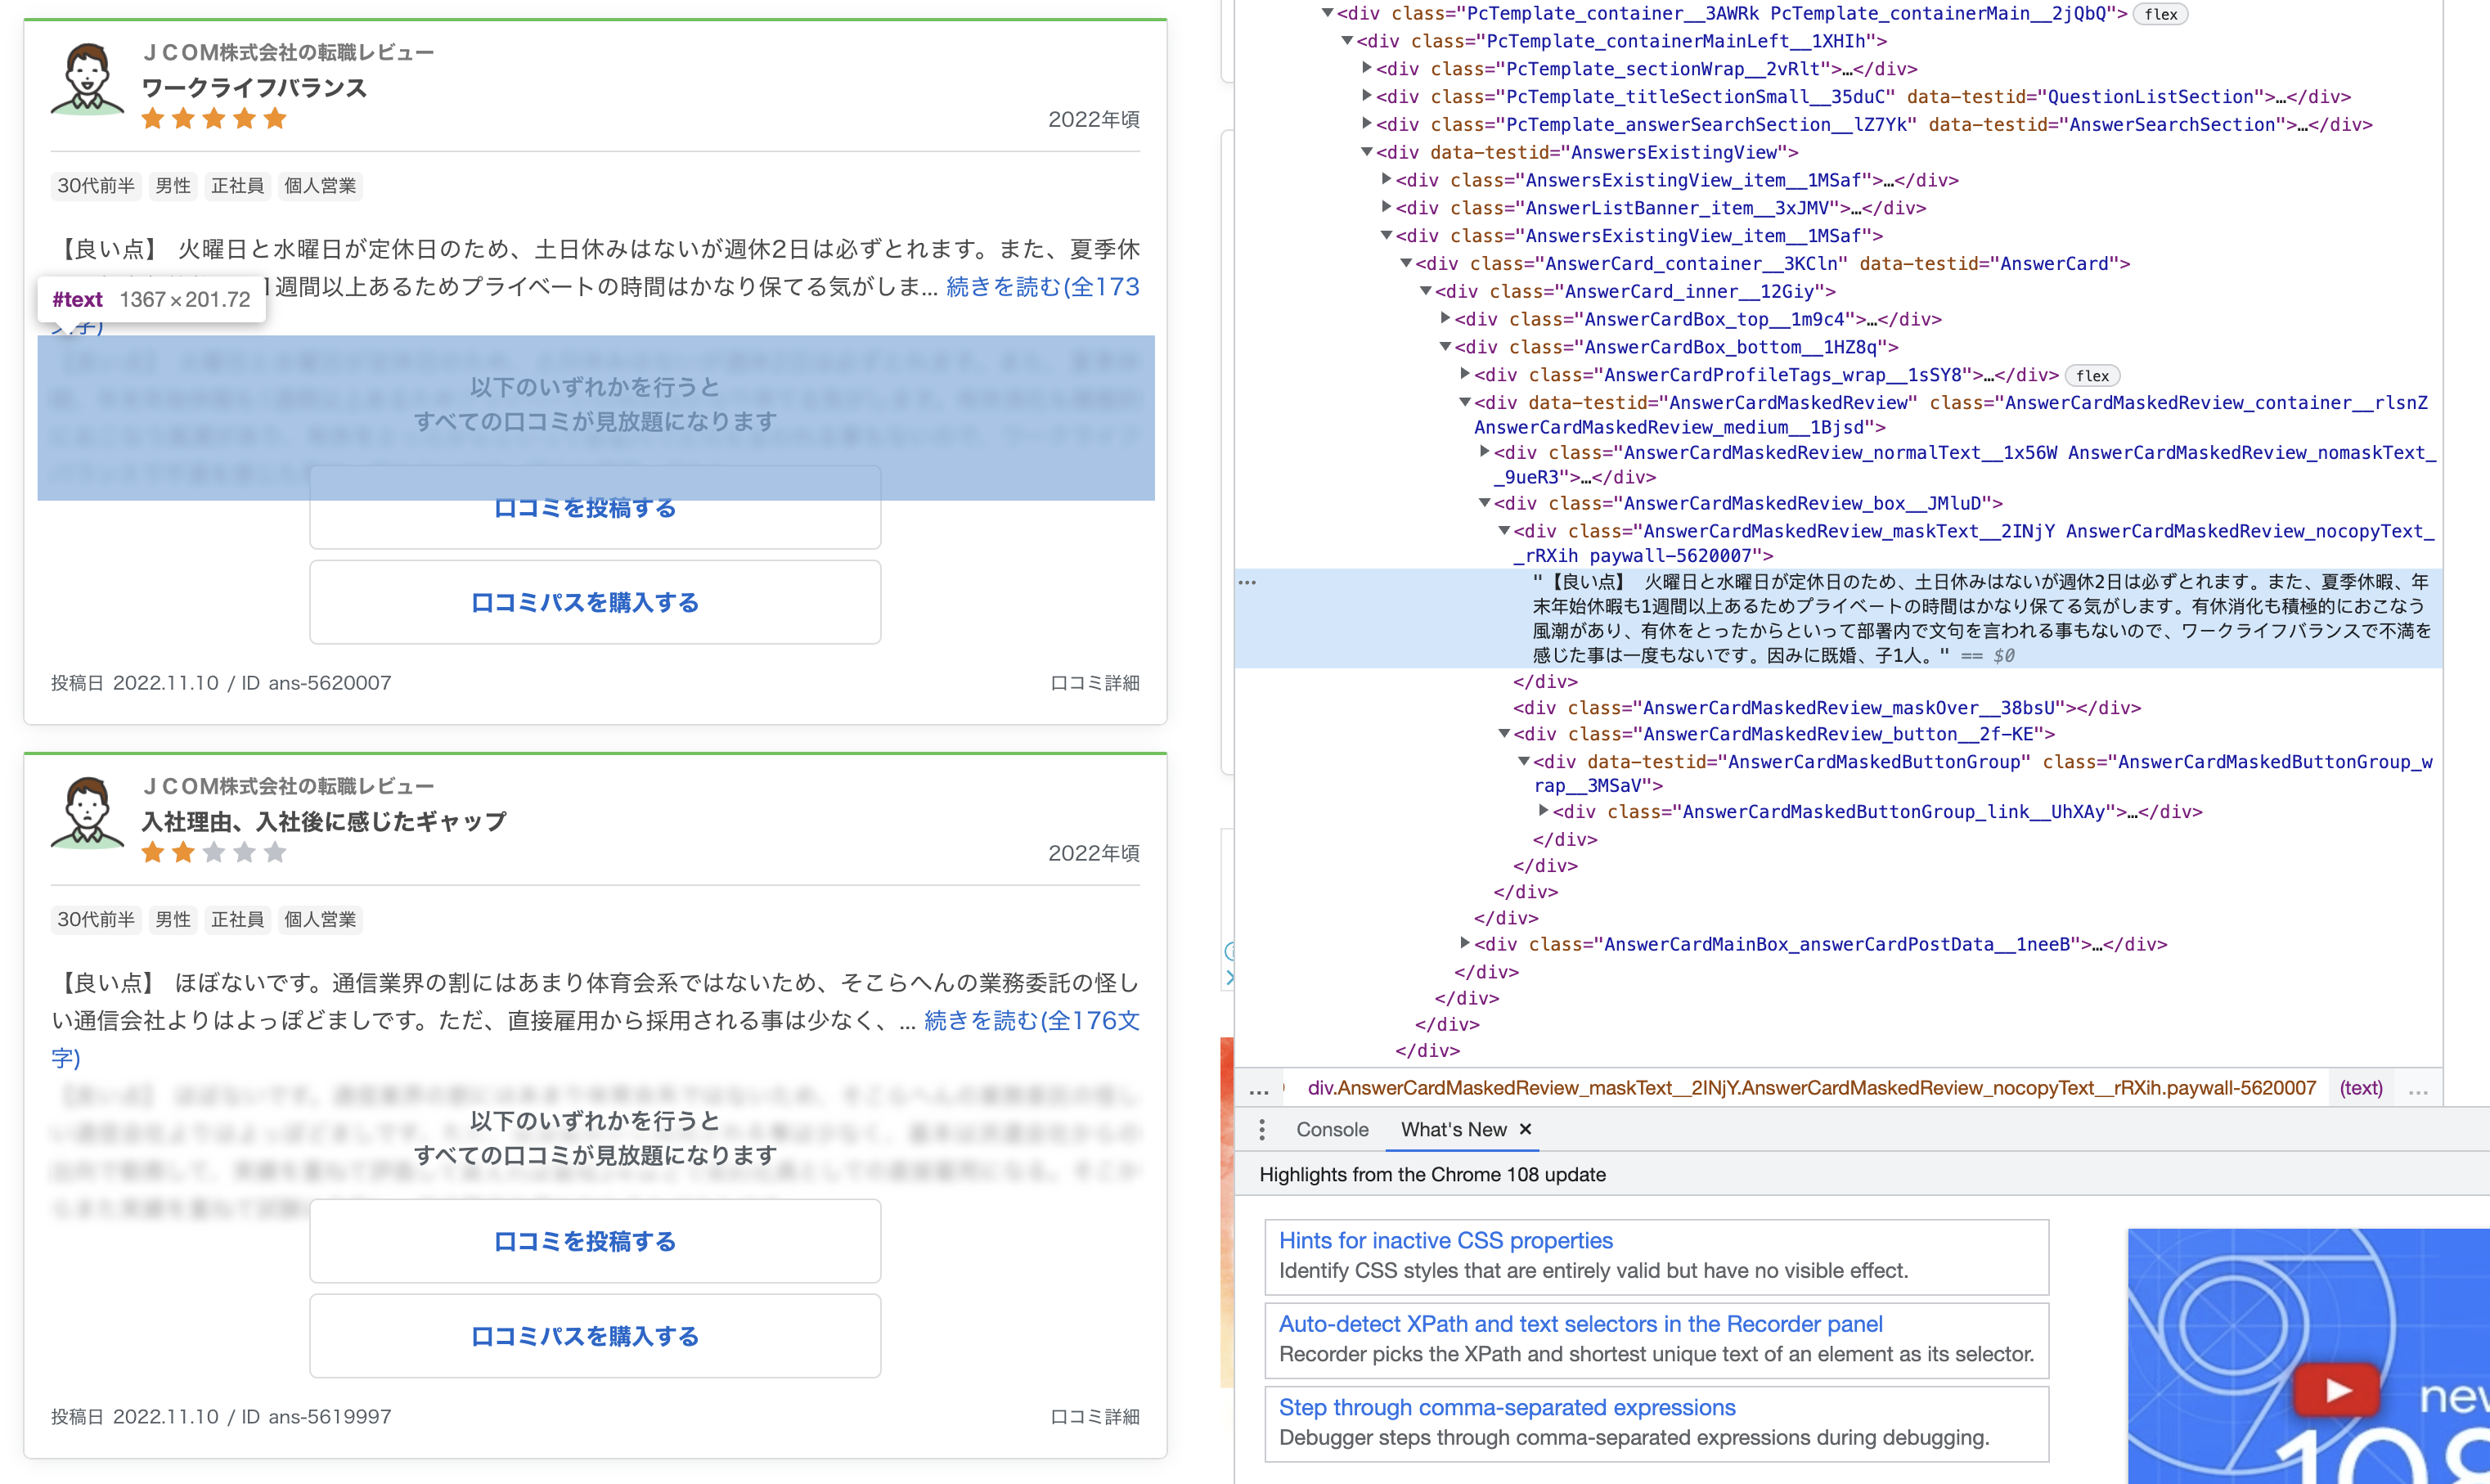Click the 正社員 tag in first review

[238, 186]
